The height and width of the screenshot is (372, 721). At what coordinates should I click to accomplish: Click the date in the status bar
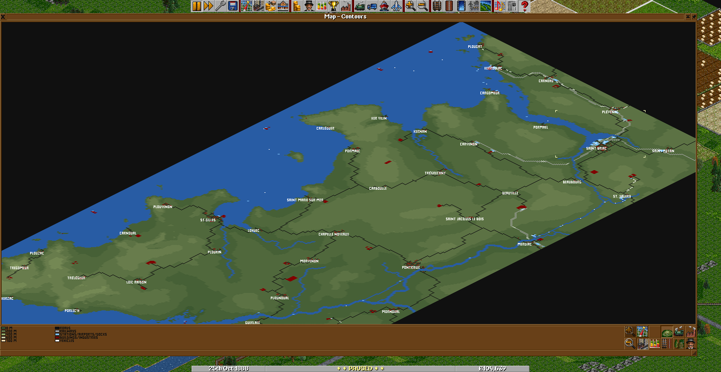click(x=228, y=369)
